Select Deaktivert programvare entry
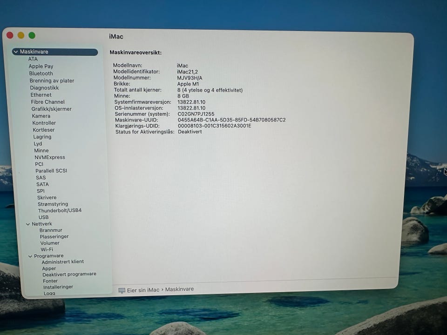This screenshot has width=447, height=335. (69, 275)
